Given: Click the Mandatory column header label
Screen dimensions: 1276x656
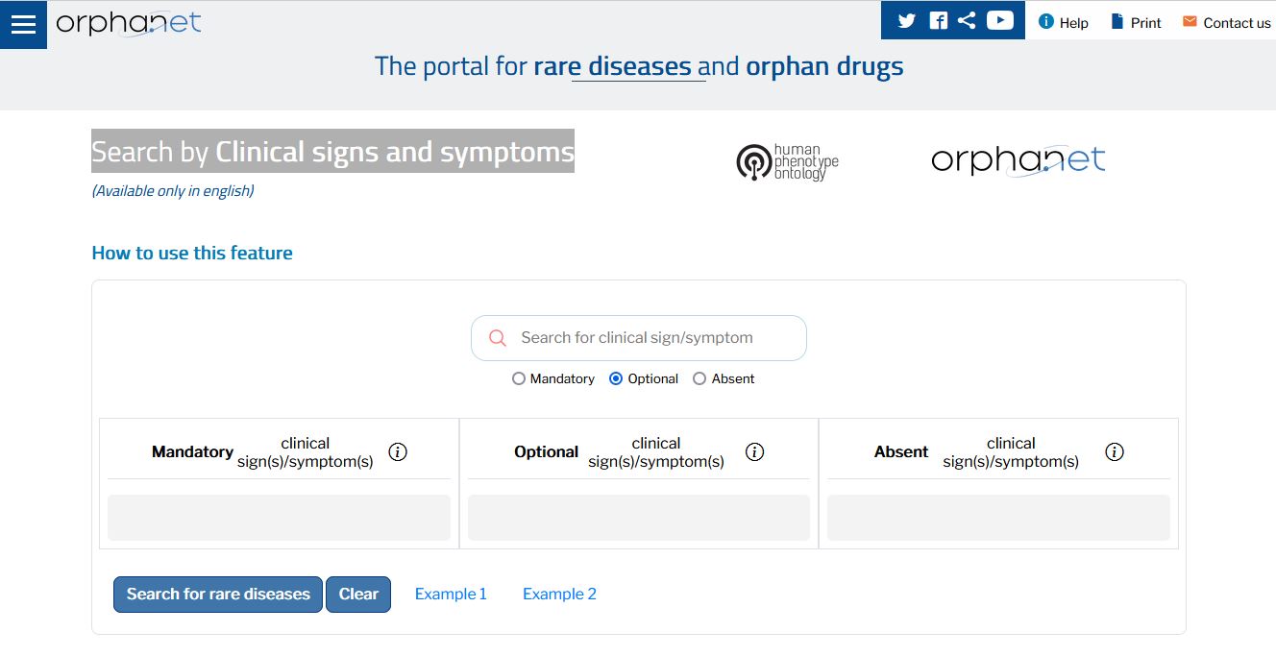Looking at the screenshot, I should 192,452.
